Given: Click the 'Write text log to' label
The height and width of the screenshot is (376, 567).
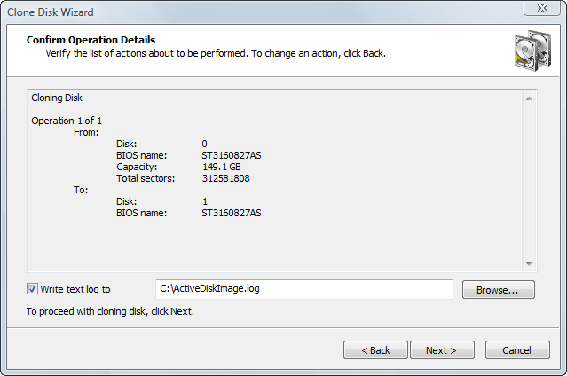Looking at the screenshot, I should [x=75, y=289].
